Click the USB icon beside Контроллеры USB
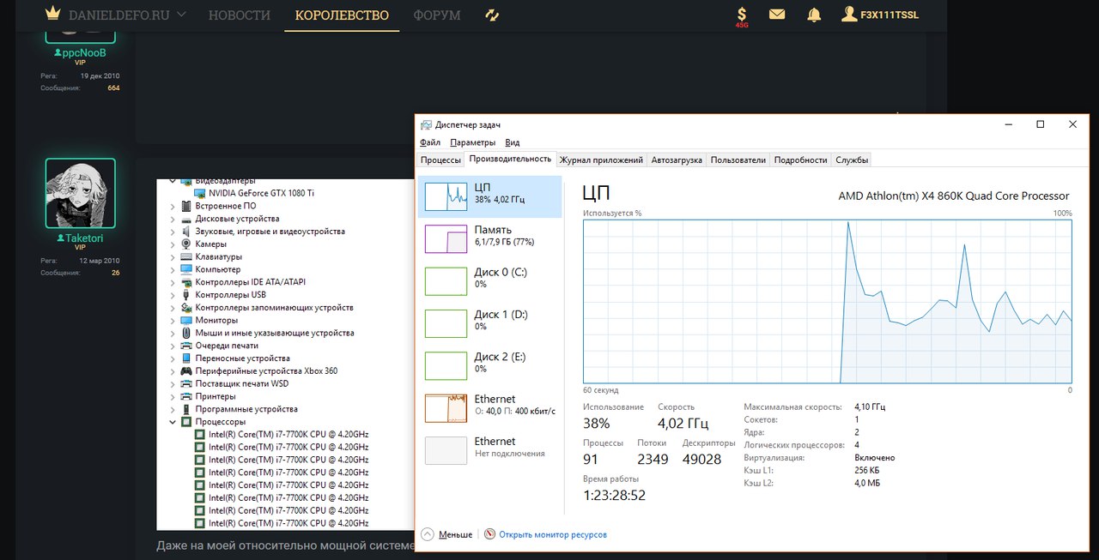 [x=186, y=295]
